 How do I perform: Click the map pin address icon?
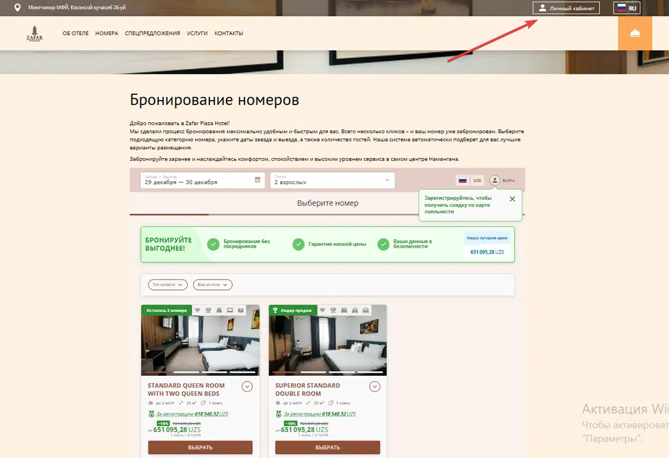point(17,8)
